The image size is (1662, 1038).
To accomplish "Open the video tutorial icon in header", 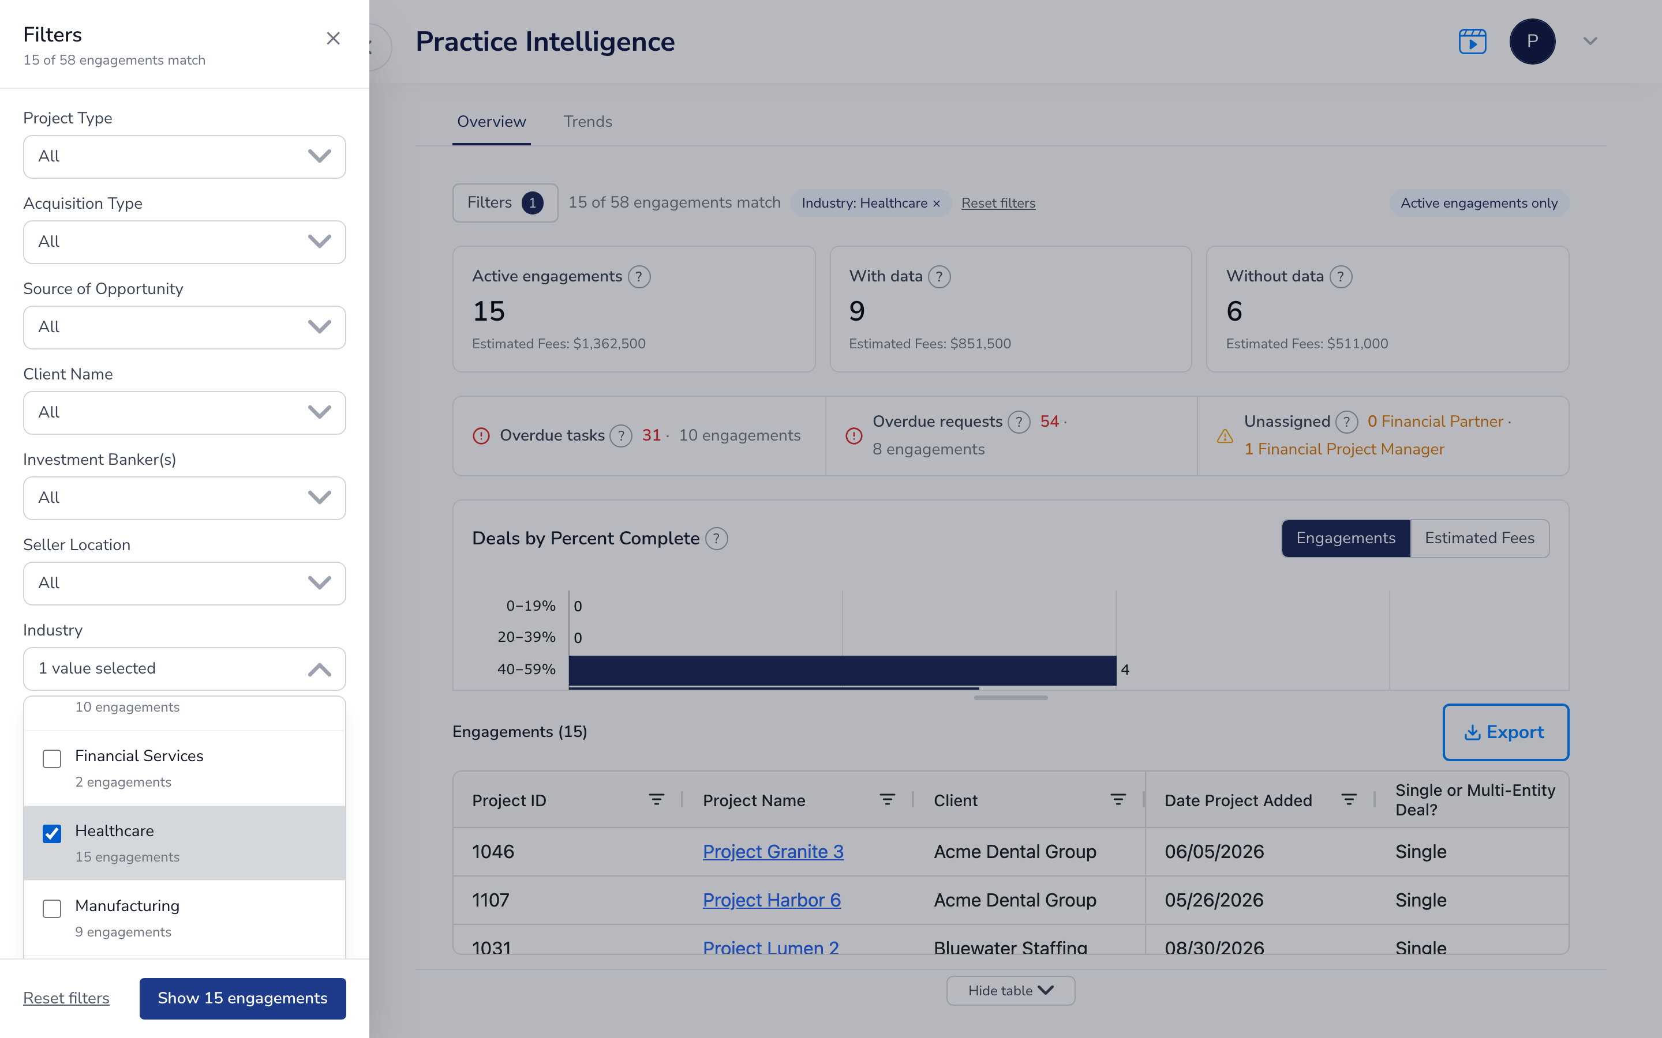I will pos(1473,41).
